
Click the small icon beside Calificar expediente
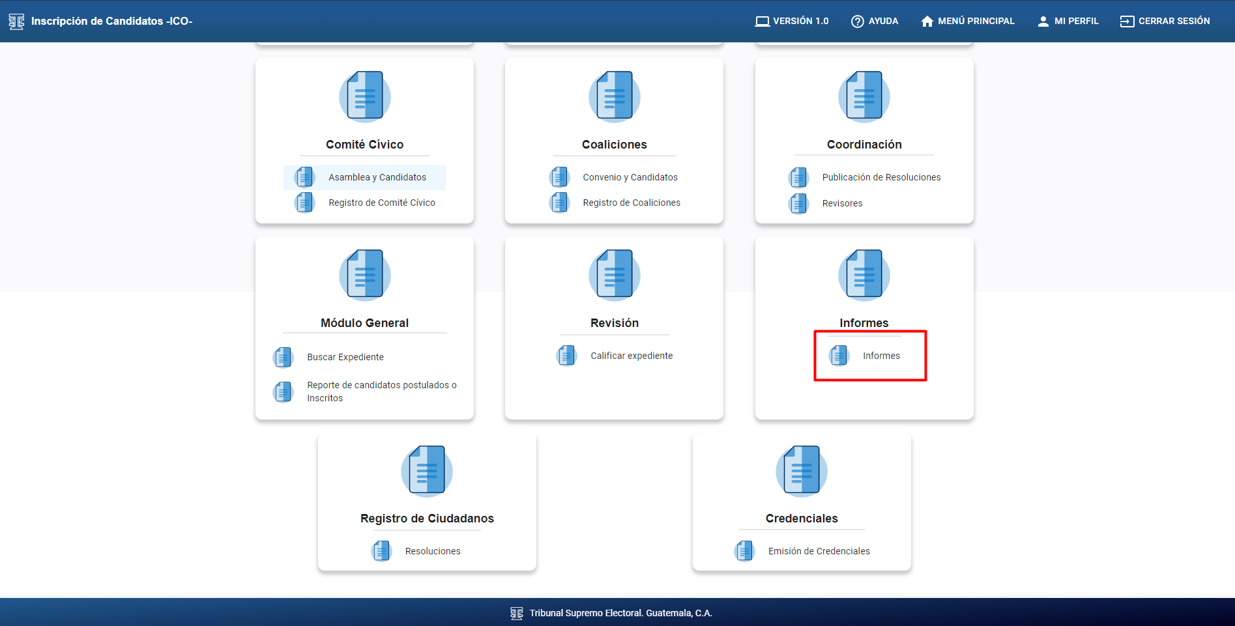tap(567, 356)
